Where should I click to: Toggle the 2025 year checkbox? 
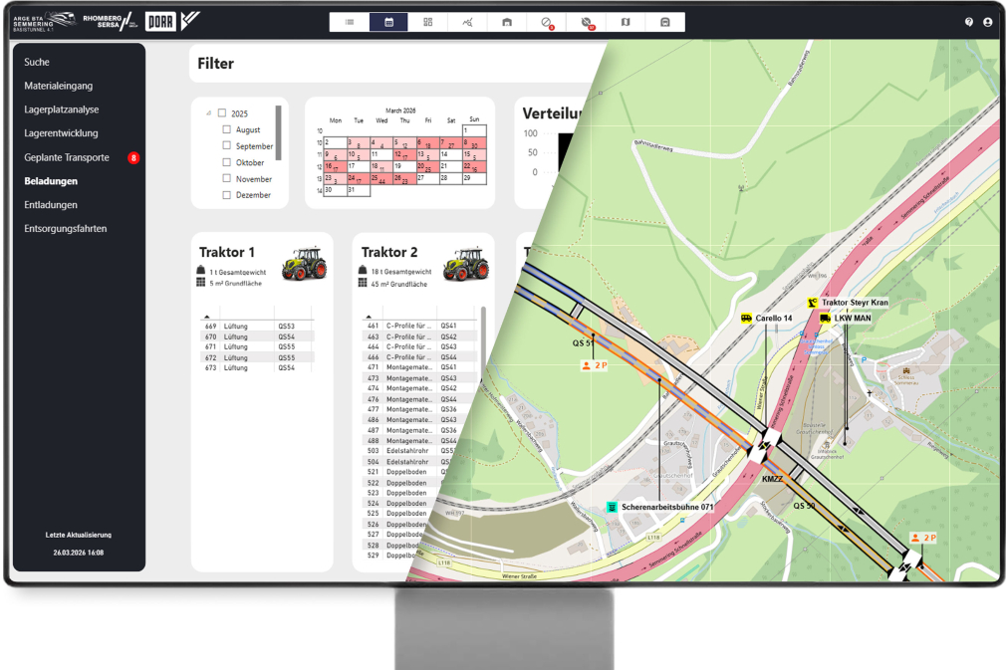(x=222, y=112)
